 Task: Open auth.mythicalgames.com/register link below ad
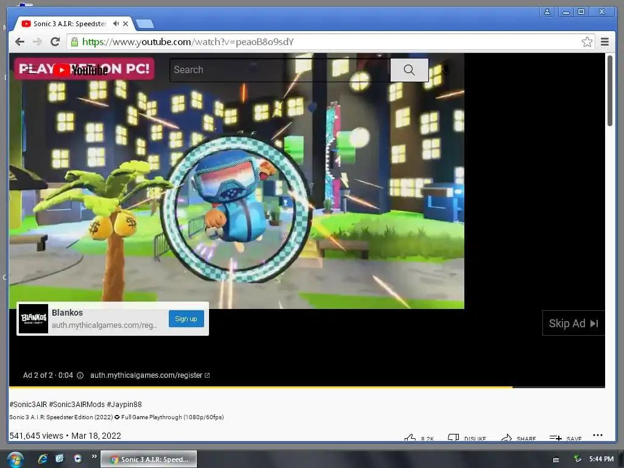coord(150,375)
